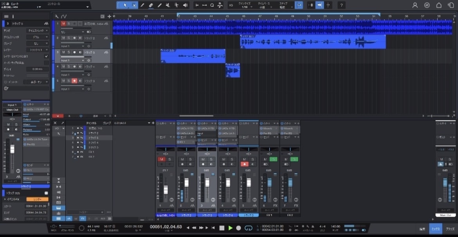458x237 pixels.
Task: Select the Bend tool
Action: click(177, 5)
